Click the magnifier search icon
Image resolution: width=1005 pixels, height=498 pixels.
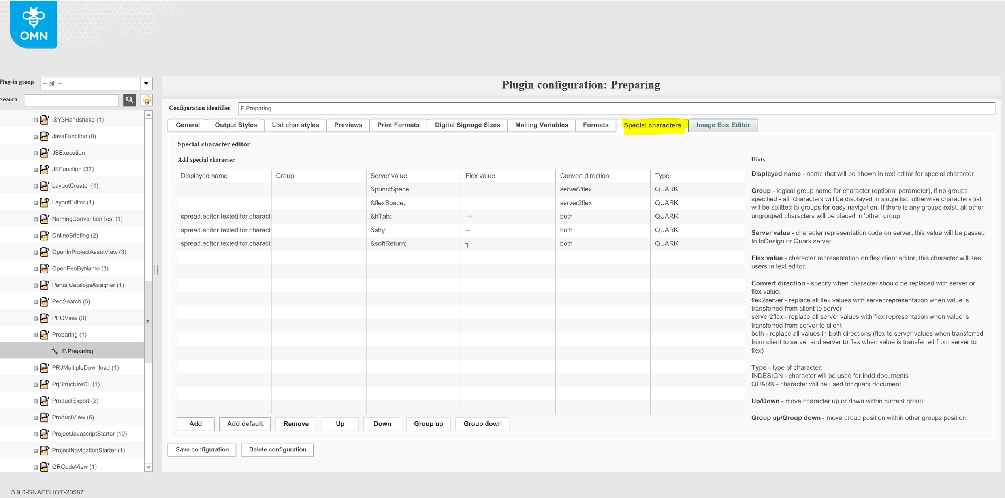129,100
